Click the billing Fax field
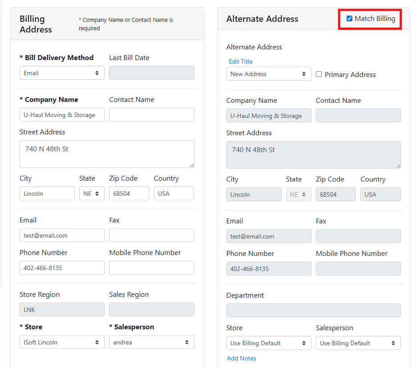 [151, 235]
